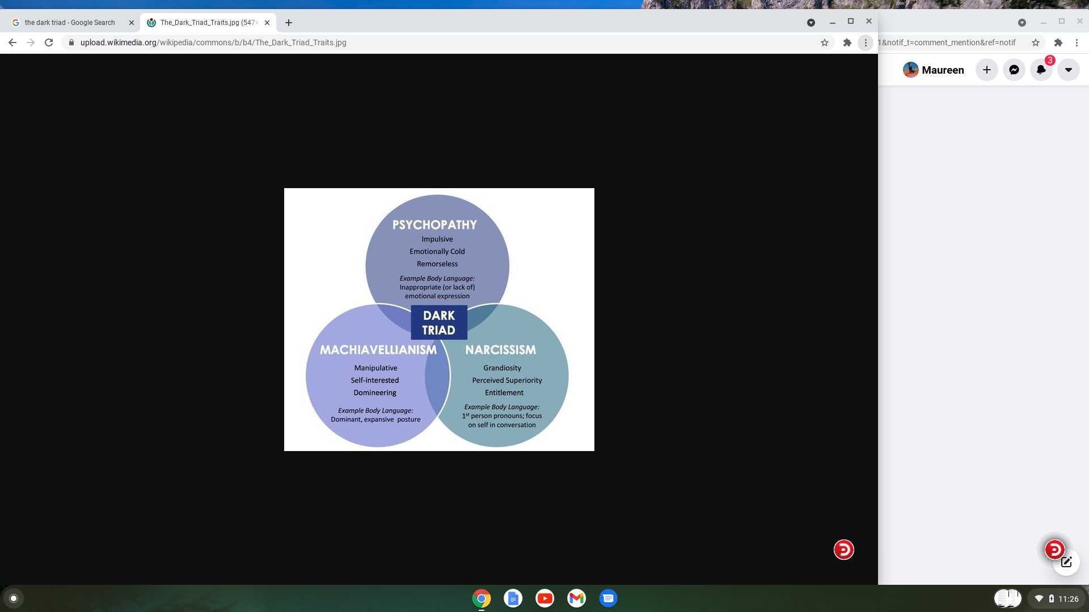
Task: Open a new browser tab
Action: pos(289,23)
